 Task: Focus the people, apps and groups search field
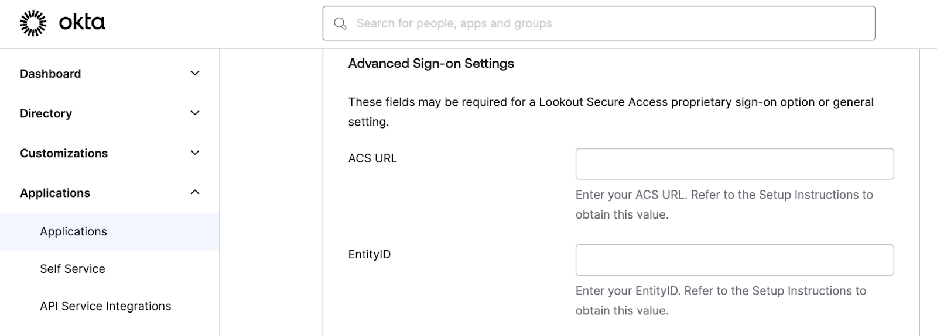point(599,23)
